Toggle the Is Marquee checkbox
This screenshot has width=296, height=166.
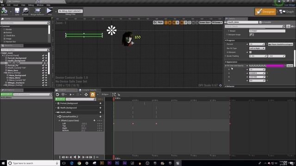coord(250,52)
